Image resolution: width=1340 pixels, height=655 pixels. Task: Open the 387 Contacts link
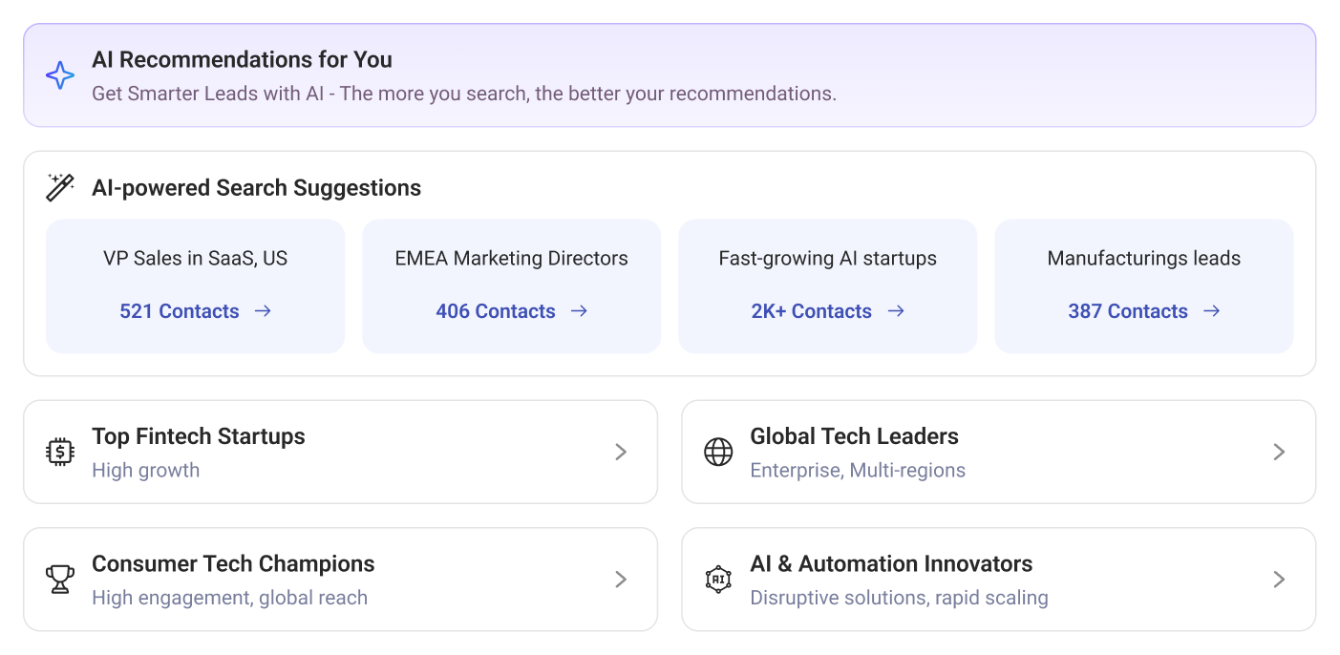coord(1129,310)
